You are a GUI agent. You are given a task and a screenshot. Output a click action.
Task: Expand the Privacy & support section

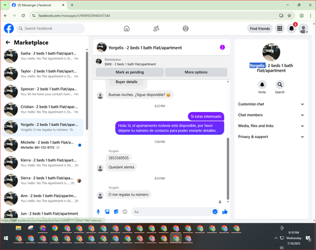271,137
